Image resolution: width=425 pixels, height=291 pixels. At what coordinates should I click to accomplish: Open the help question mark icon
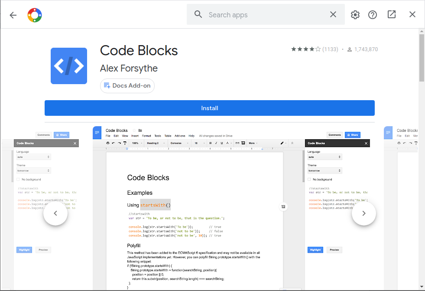373,15
